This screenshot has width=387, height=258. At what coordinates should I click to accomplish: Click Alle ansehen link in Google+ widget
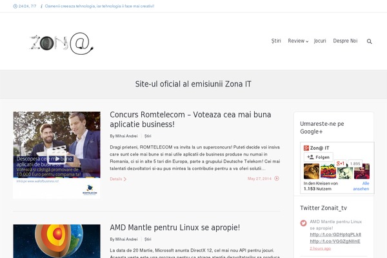(x=361, y=186)
